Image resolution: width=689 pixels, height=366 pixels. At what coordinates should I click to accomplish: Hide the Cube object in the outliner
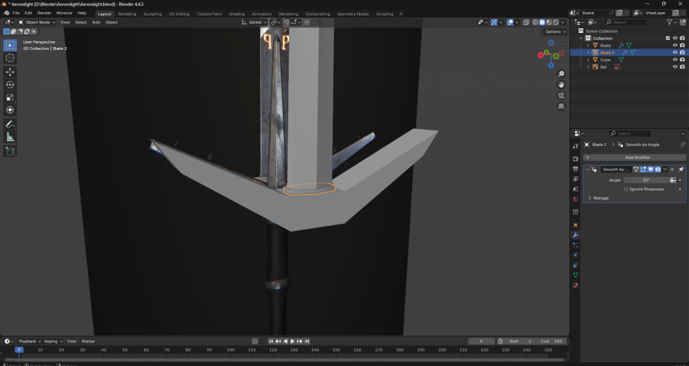click(x=675, y=60)
